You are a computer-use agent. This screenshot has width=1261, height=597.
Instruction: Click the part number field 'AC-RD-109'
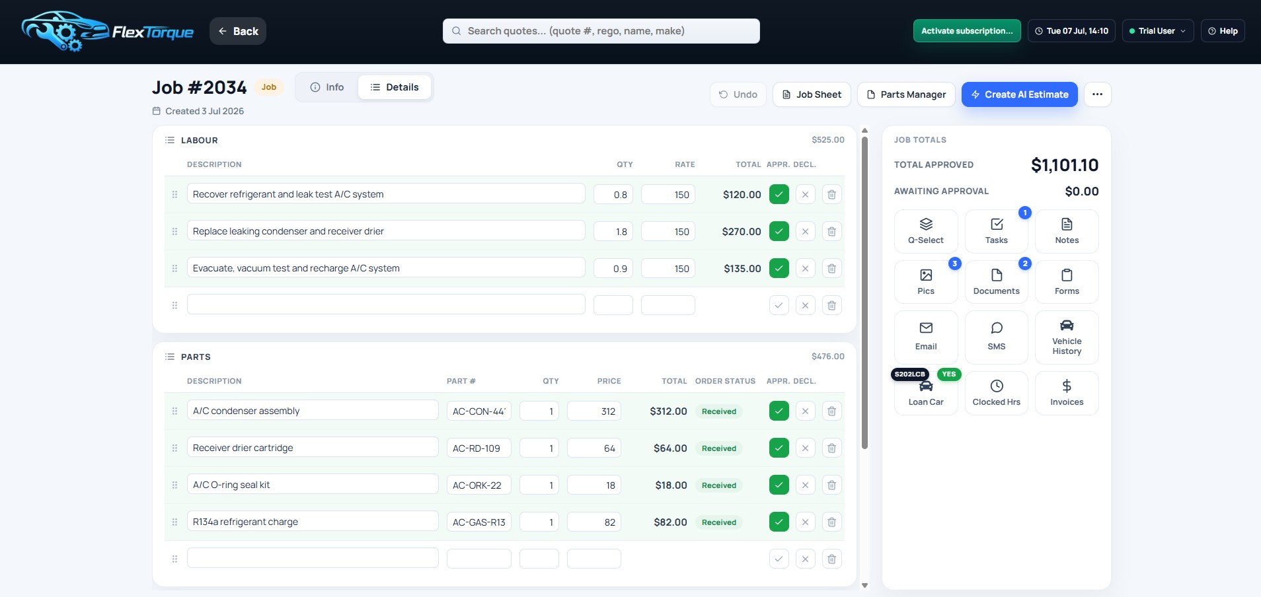[x=479, y=448]
